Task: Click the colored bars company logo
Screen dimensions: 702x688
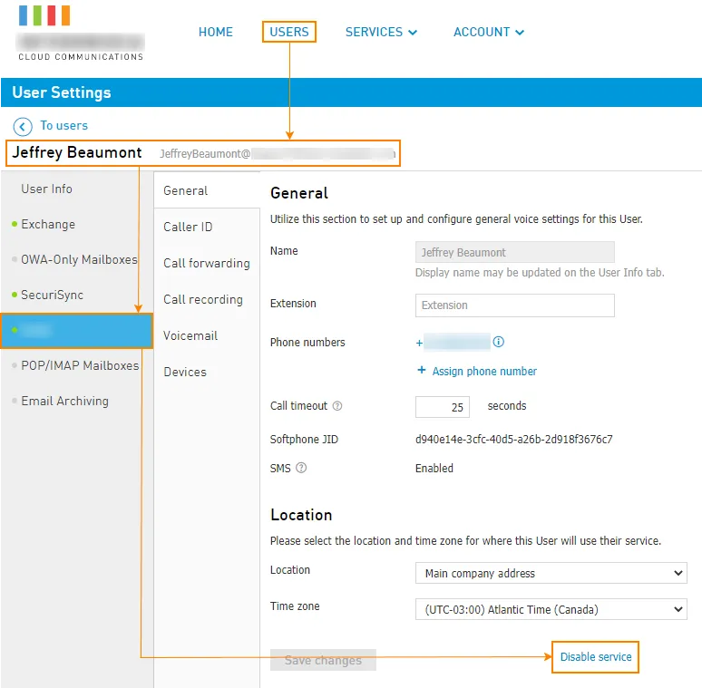Action: [x=44, y=15]
